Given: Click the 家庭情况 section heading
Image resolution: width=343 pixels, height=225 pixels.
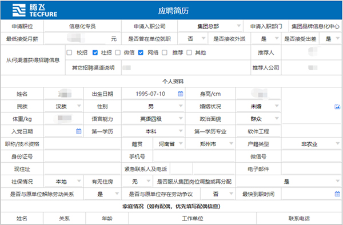Looking at the screenshot, I should 171,206.
